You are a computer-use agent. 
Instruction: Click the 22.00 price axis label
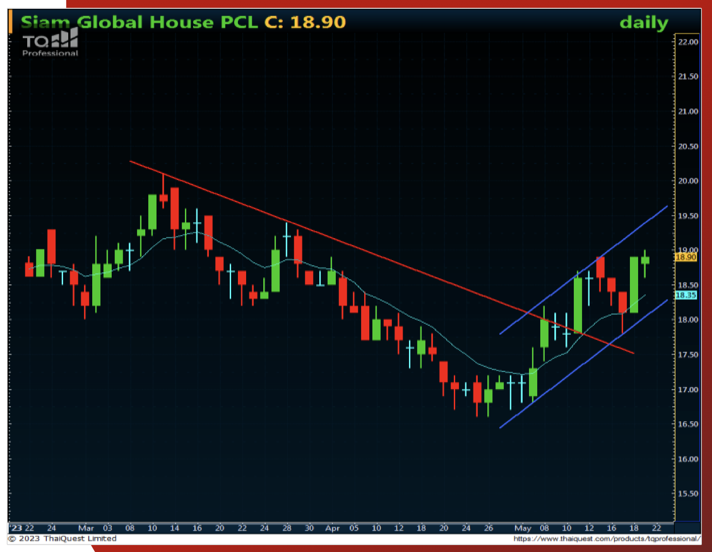tap(687, 42)
